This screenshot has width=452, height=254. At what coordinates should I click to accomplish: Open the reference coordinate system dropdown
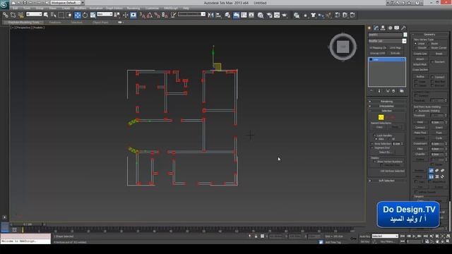point(105,14)
